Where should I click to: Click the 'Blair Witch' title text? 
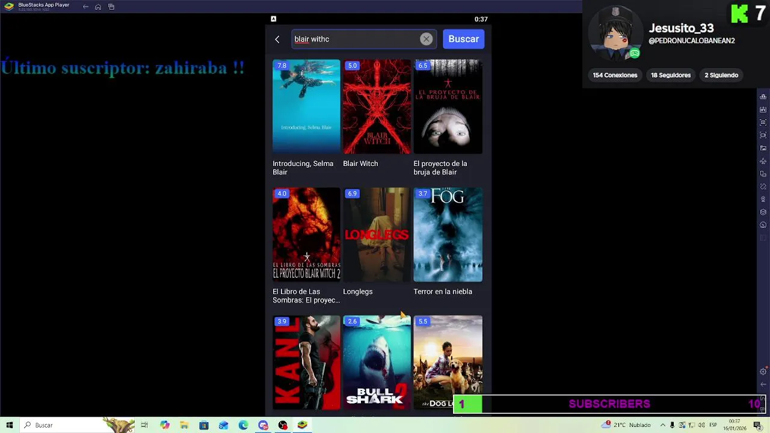coord(360,164)
